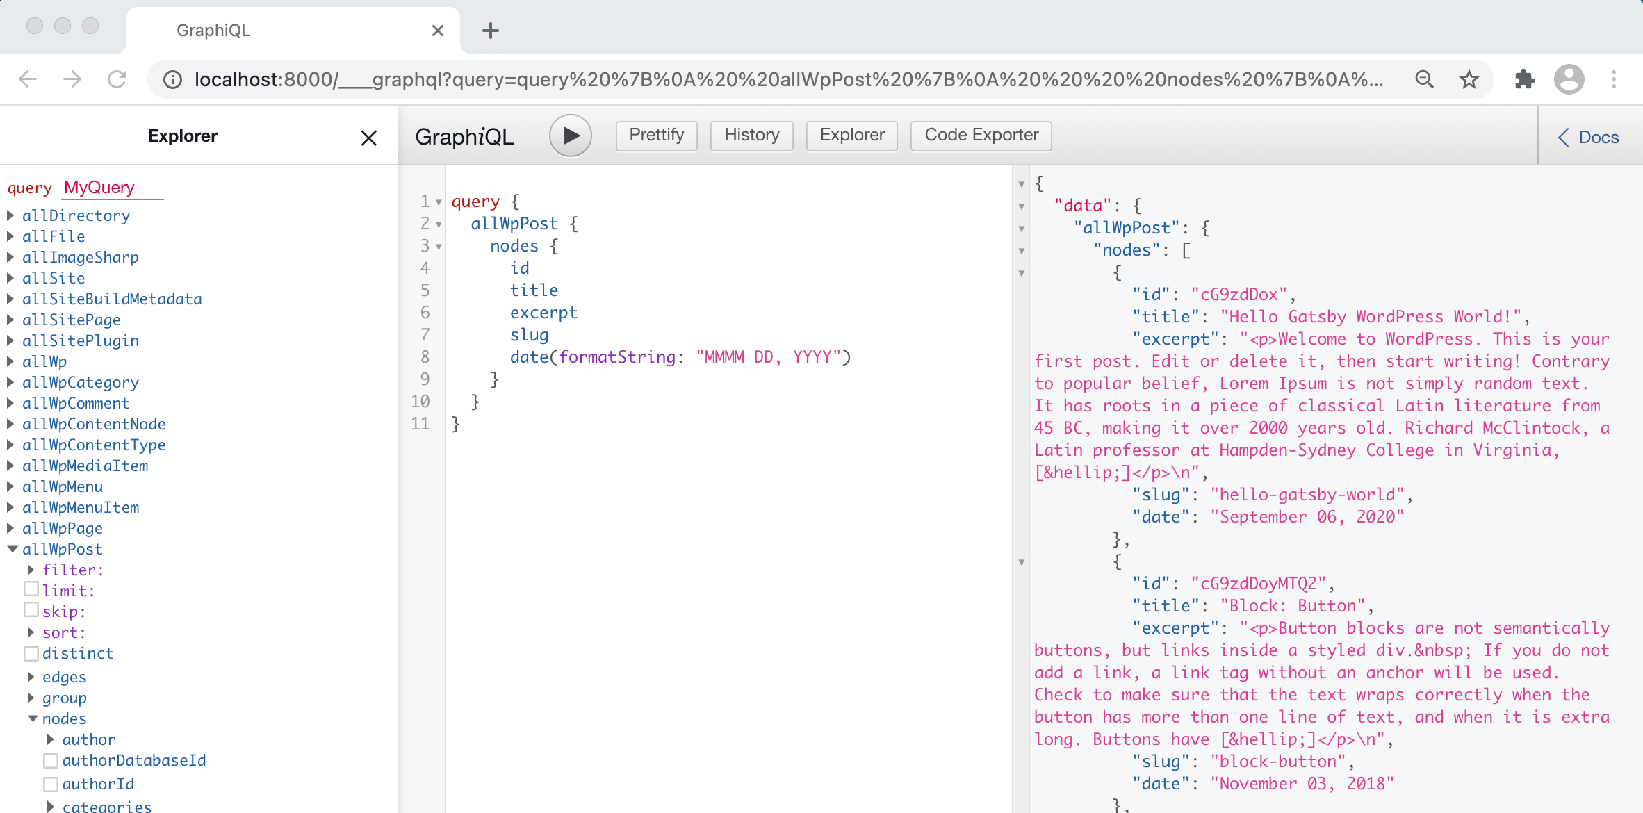Check the authorId field
Screen dimensions: 1643x813
(x=51, y=785)
